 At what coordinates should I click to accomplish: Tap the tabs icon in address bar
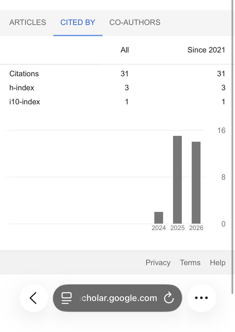[66, 298]
